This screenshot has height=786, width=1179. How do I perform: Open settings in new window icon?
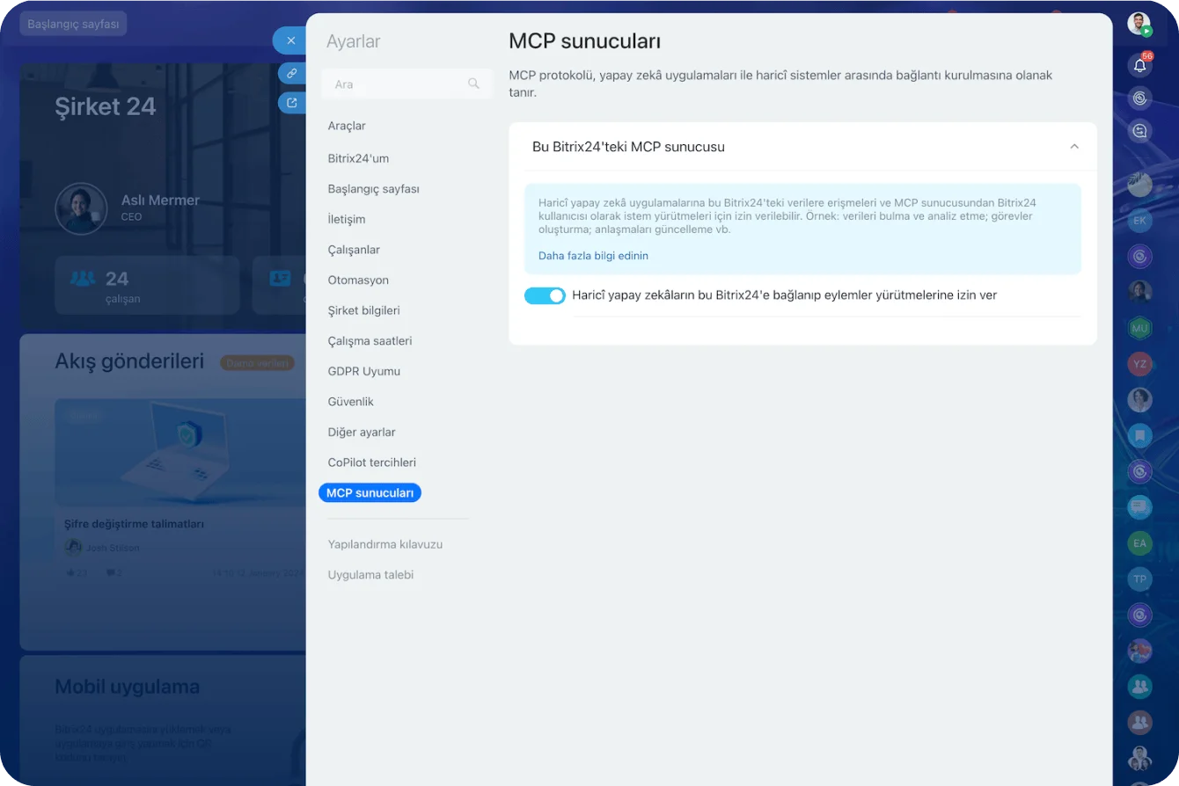292,103
